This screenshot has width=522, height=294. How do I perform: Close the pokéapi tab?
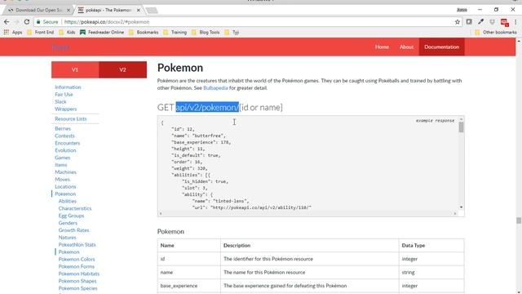click(139, 11)
